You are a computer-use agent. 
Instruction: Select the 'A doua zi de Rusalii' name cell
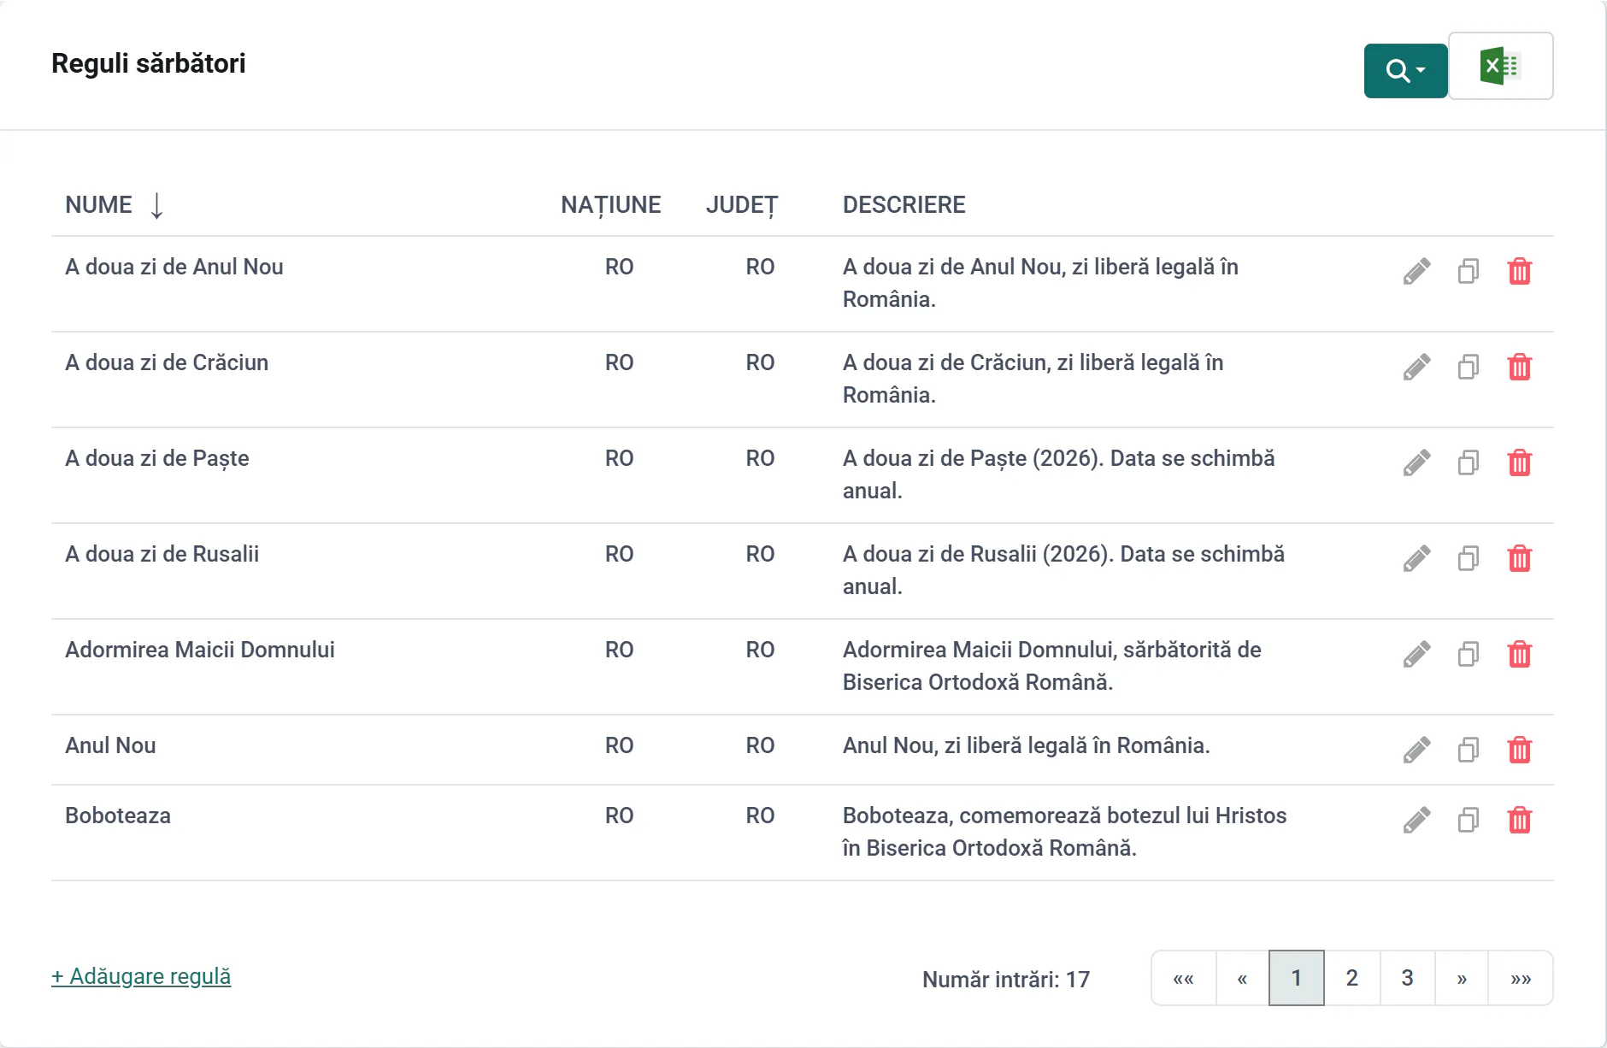pyautogui.click(x=162, y=554)
